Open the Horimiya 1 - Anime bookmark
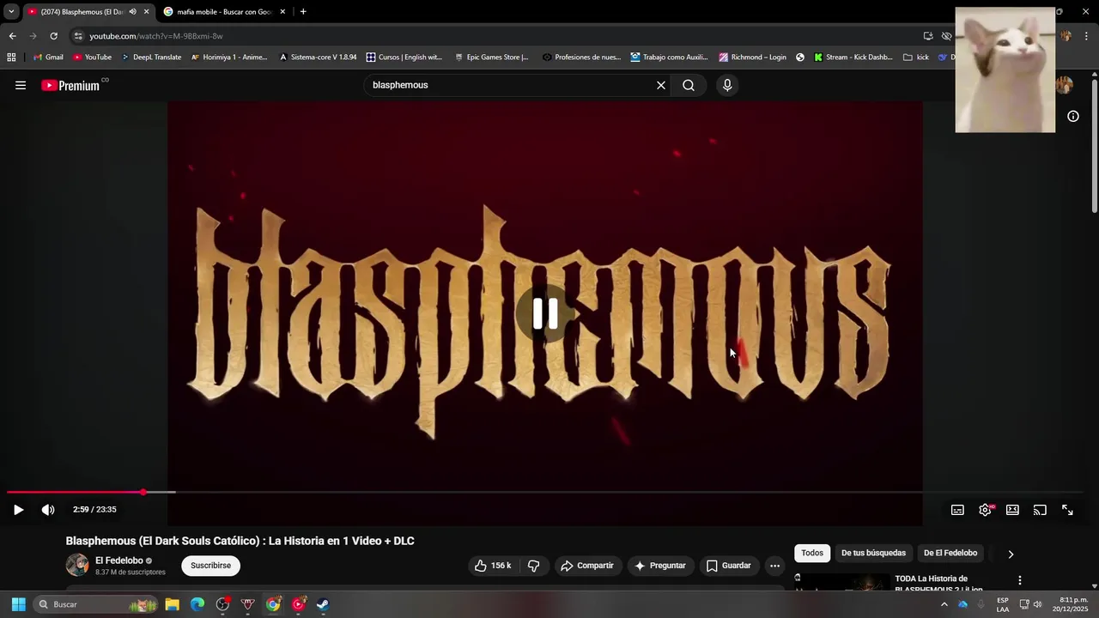Viewport: 1099px width, 618px height. [x=228, y=58]
